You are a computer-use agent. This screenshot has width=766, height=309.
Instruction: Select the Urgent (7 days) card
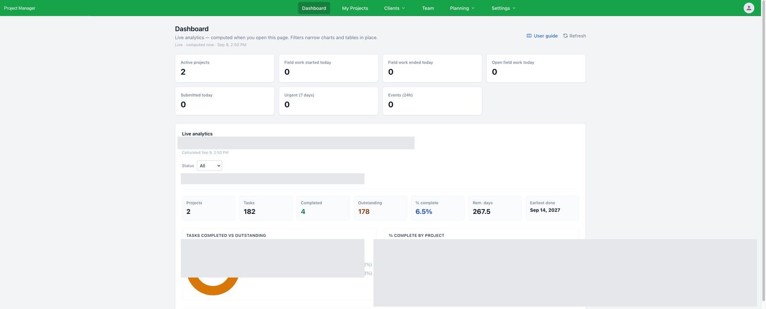tap(328, 101)
